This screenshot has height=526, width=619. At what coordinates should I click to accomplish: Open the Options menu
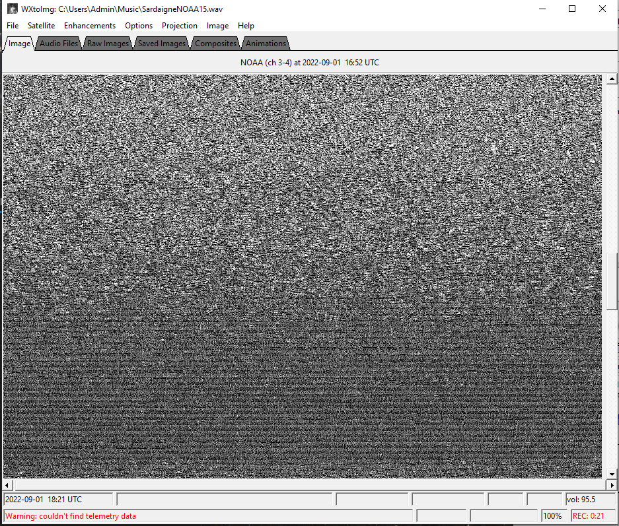pyautogui.click(x=139, y=26)
